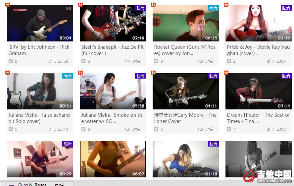The width and height of the screenshot is (294, 186).
Task: Click play-count icon under Dream Theater video
Action: tap(229, 129)
